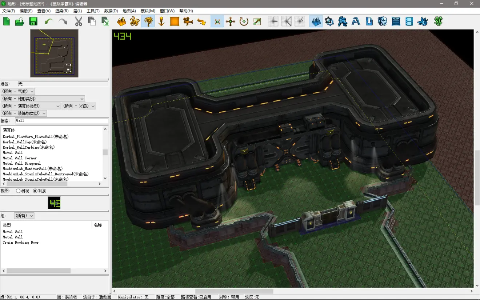Viewport: 480px width, 300px height.
Task: Choose the Move manipulator four-arrow icon
Action: click(231, 21)
